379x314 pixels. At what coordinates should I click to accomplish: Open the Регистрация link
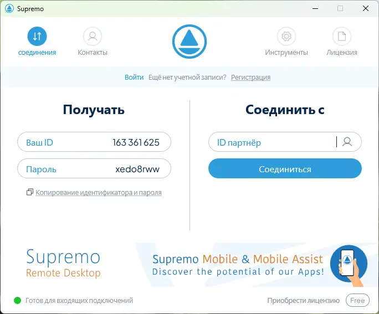pos(250,78)
